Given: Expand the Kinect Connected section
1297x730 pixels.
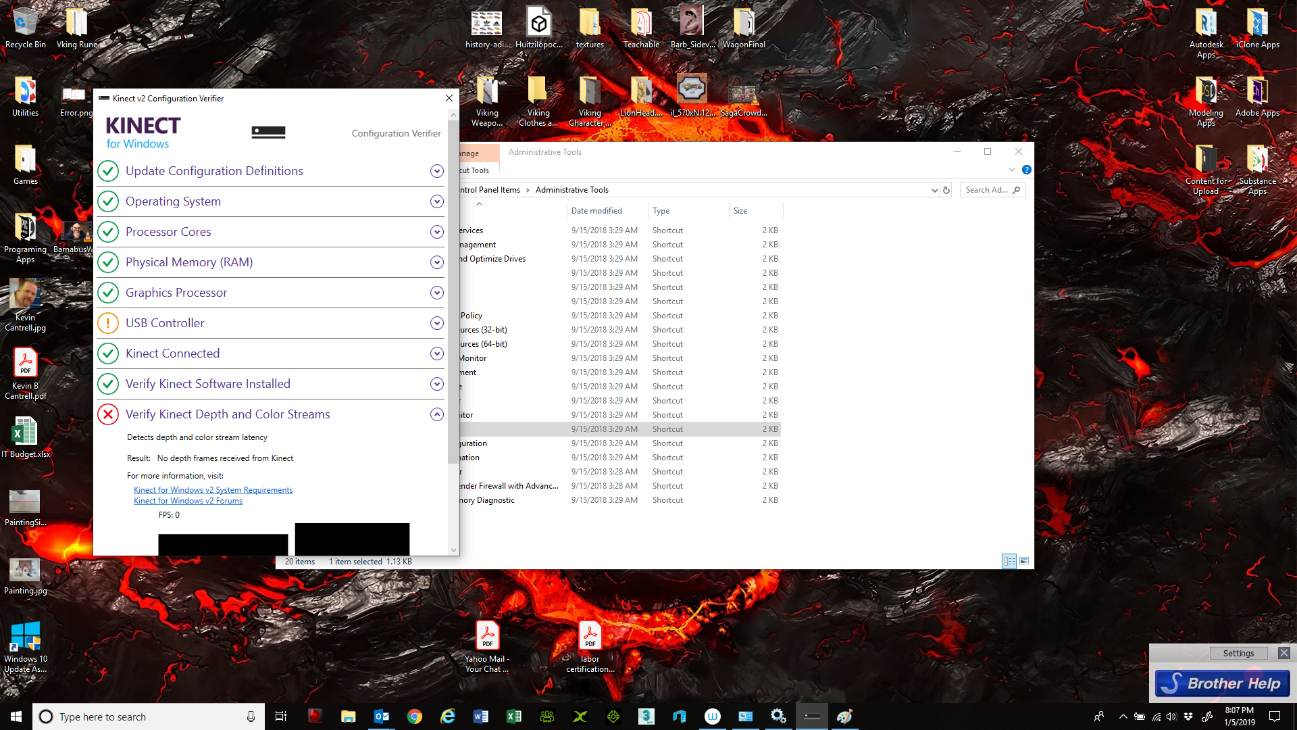Looking at the screenshot, I should pos(437,354).
